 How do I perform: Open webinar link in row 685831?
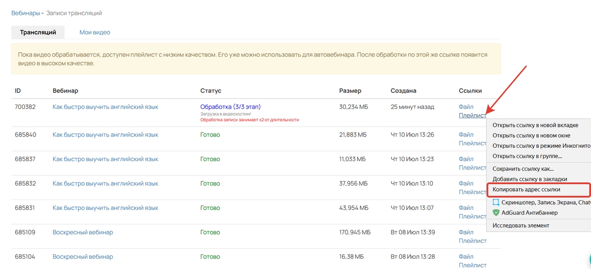pyautogui.click(x=105, y=208)
